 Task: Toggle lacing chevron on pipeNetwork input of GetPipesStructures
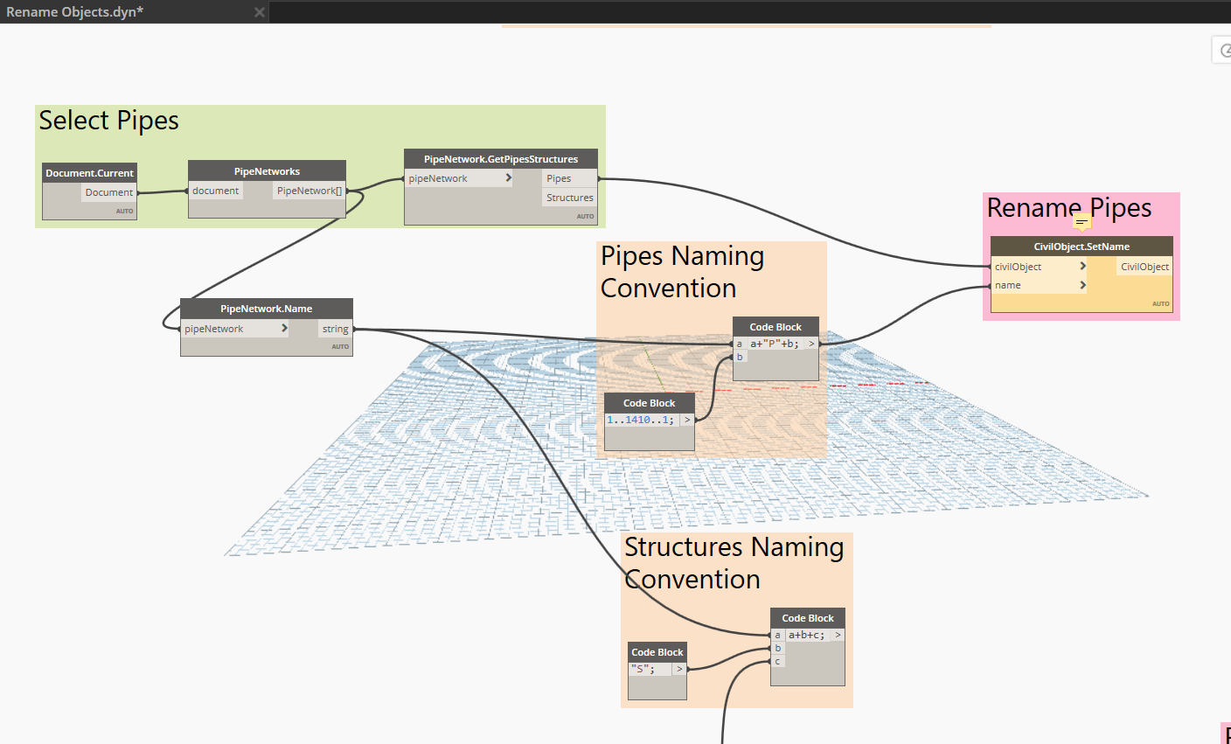pyautogui.click(x=509, y=178)
